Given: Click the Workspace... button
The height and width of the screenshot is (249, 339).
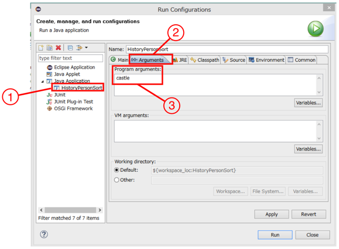Looking at the screenshot, I should pyautogui.click(x=231, y=192).
